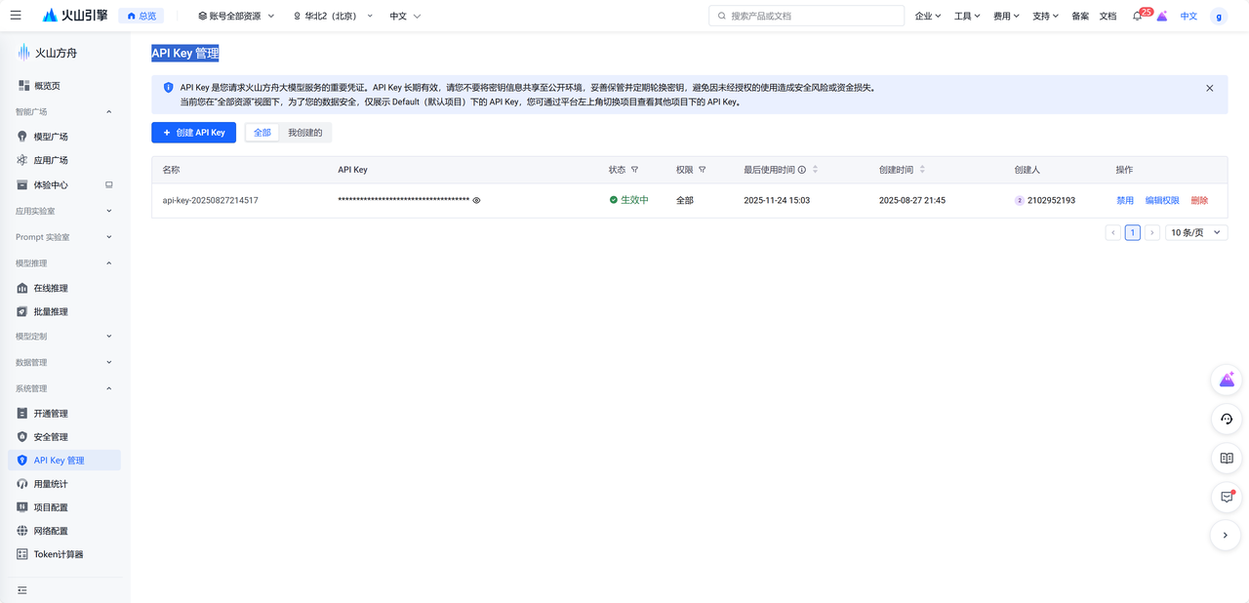Click the floating customer service headset button
The image size is (1249, 603).
point(1227,420)
